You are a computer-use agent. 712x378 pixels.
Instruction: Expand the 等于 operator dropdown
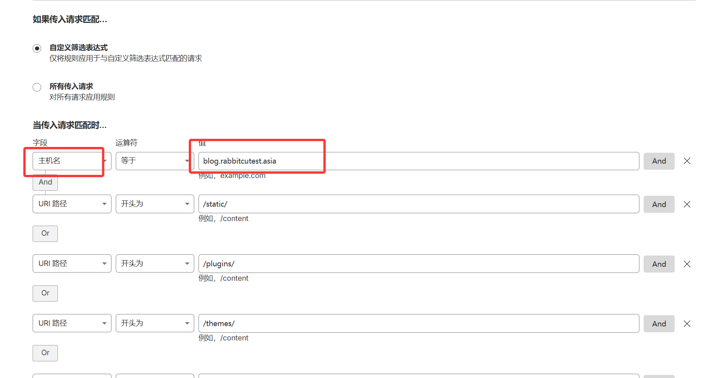pos(155,161)
